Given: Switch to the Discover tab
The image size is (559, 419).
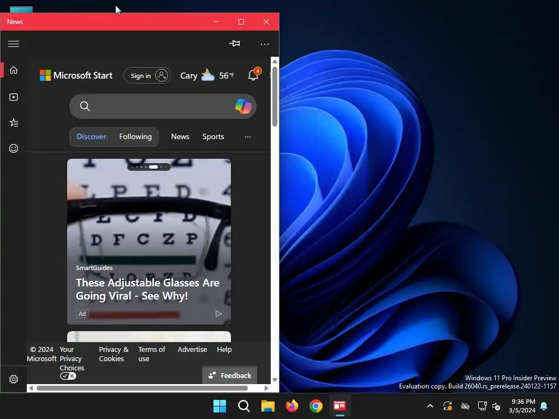Looking at the screenshot, I should [x=91, y=136].
